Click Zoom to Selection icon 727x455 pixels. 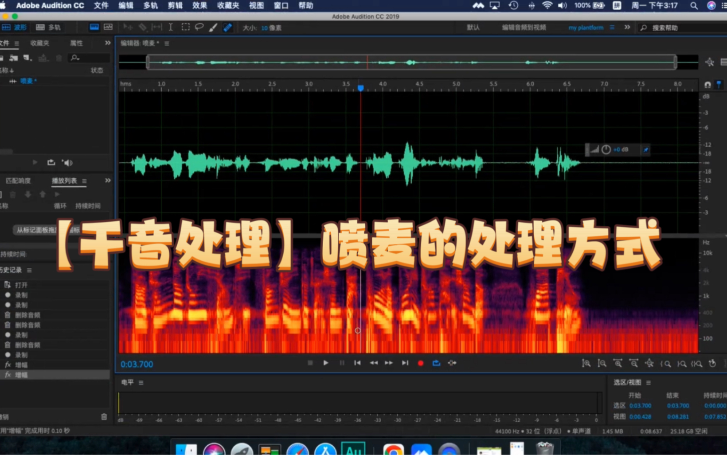pyautogui.click(x=696, y=364)
